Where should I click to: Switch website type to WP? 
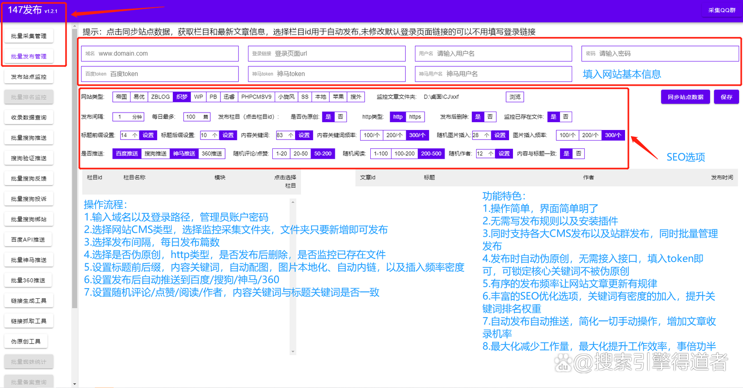click(x=198, y=97)
